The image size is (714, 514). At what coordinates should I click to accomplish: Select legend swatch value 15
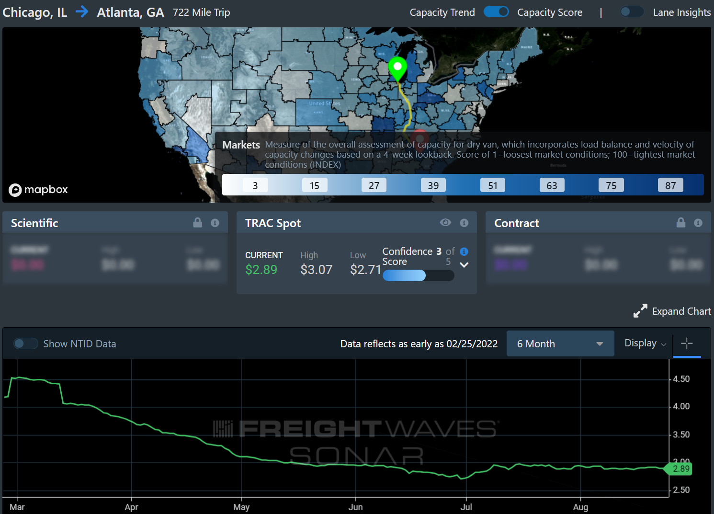pyautogui.click(x=315, y=185)
